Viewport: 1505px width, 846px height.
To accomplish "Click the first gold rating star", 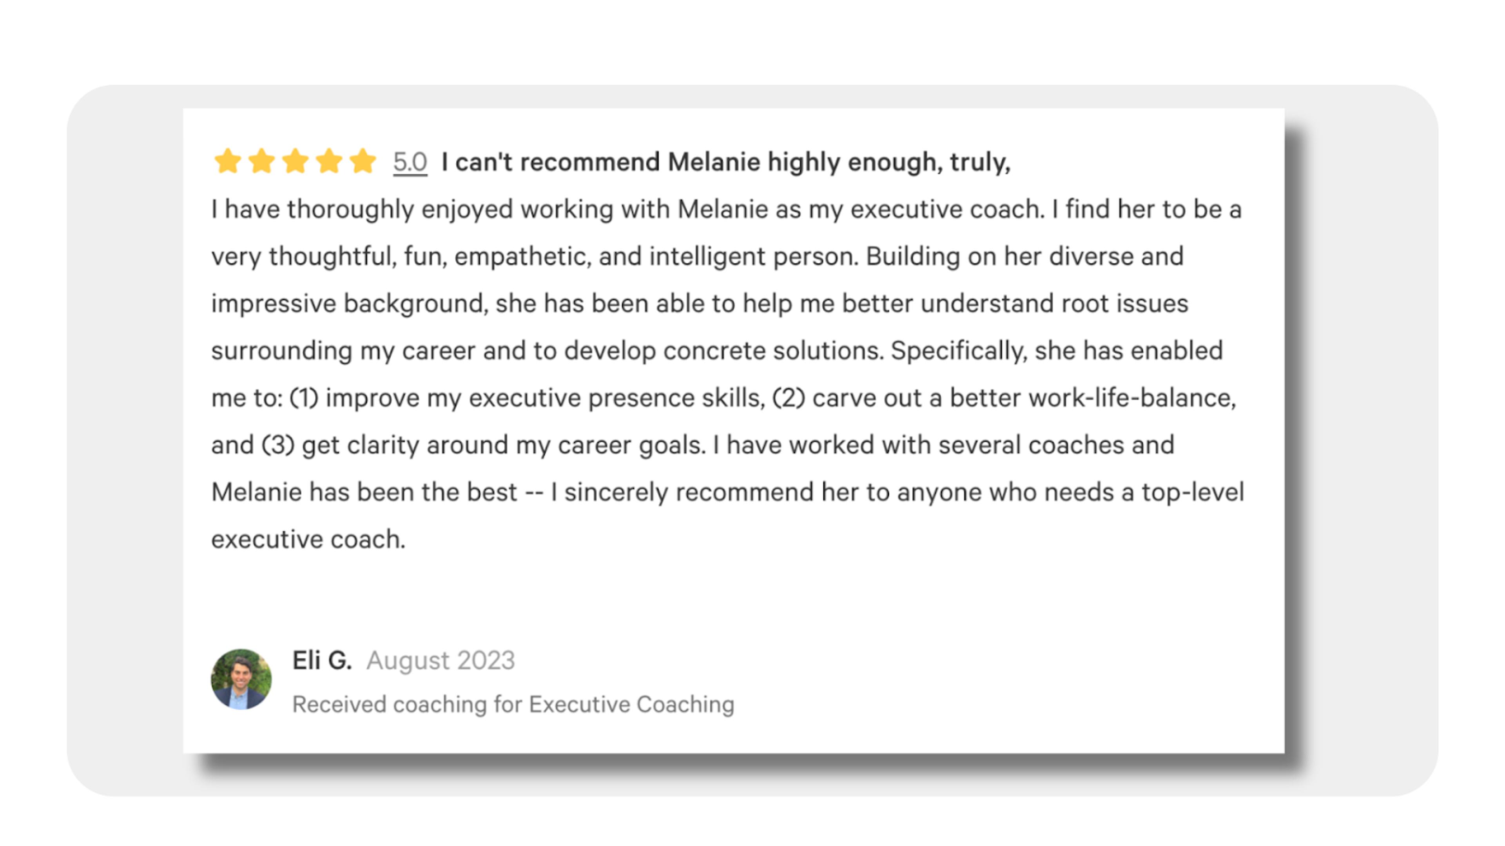I will coord(227,161).
